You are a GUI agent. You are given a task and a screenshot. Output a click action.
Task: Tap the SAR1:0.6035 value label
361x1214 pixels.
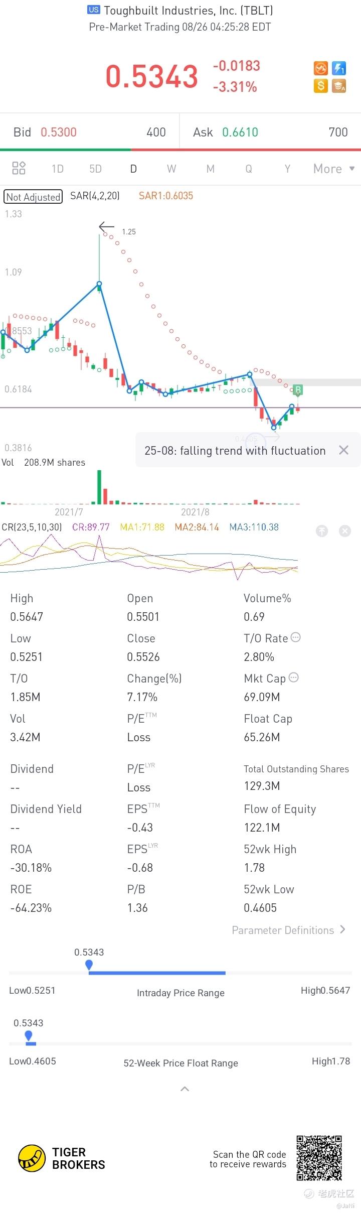[x=166, y=196]
